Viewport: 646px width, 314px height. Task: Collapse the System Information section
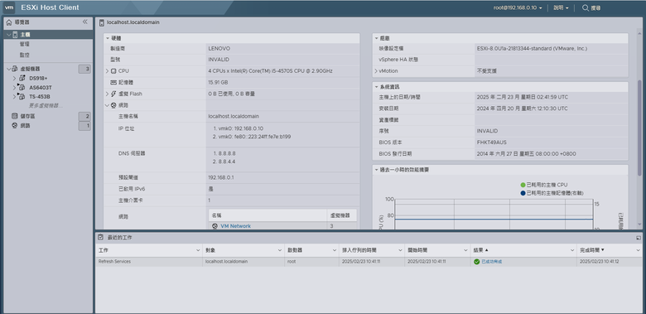pyautogui.click(x=376, y=87)
